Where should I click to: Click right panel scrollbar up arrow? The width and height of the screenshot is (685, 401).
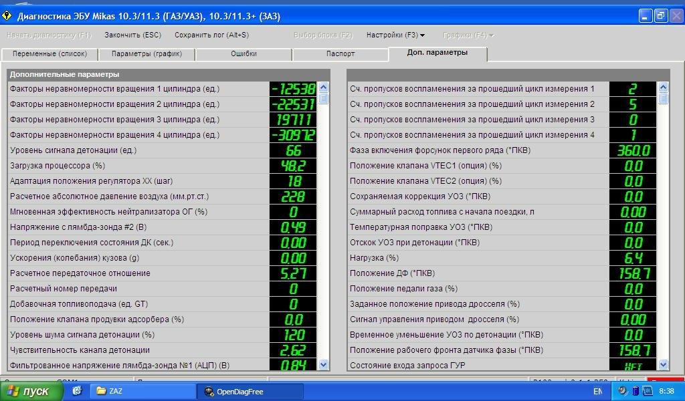click(663, 87)
